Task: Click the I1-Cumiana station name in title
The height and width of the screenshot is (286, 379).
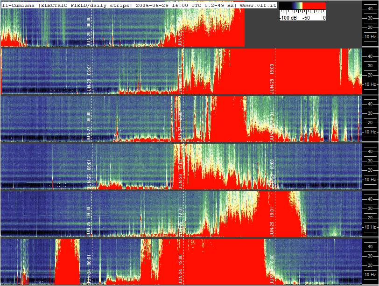Action: 18,5
